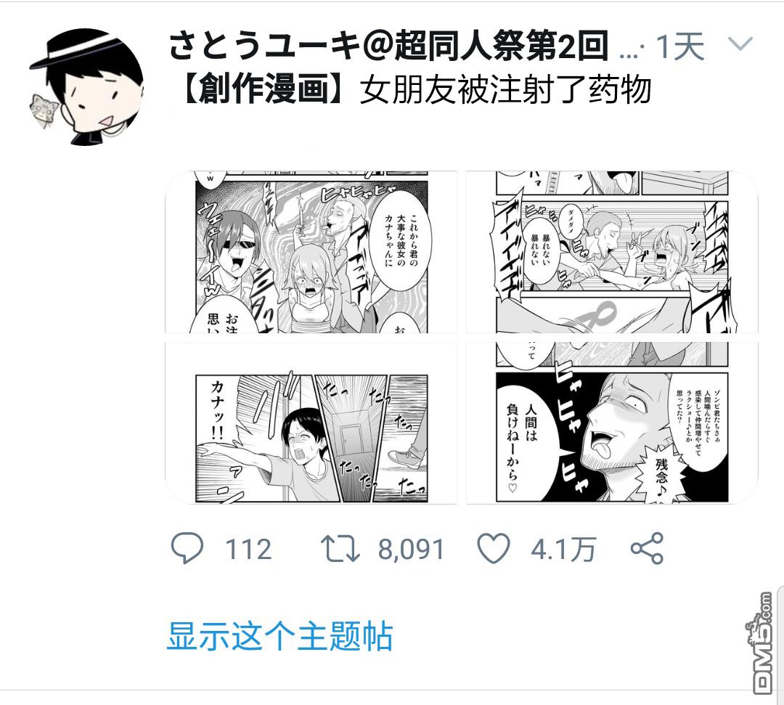Viewport: 784px width, 705px height.
Task: Expand the tweet options chevron
Action: click(x=740, y=44)
